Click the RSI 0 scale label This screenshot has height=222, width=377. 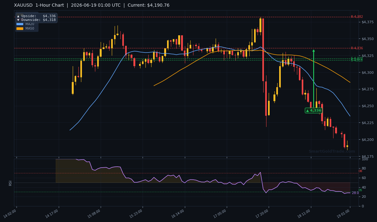click(363, 206)
